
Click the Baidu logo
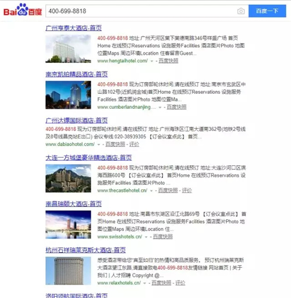pyautogui.click(x=23, y=10)
